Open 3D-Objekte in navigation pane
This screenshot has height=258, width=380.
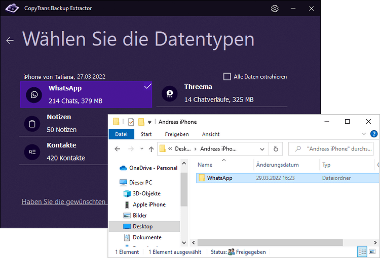click(x=142, y=193)
